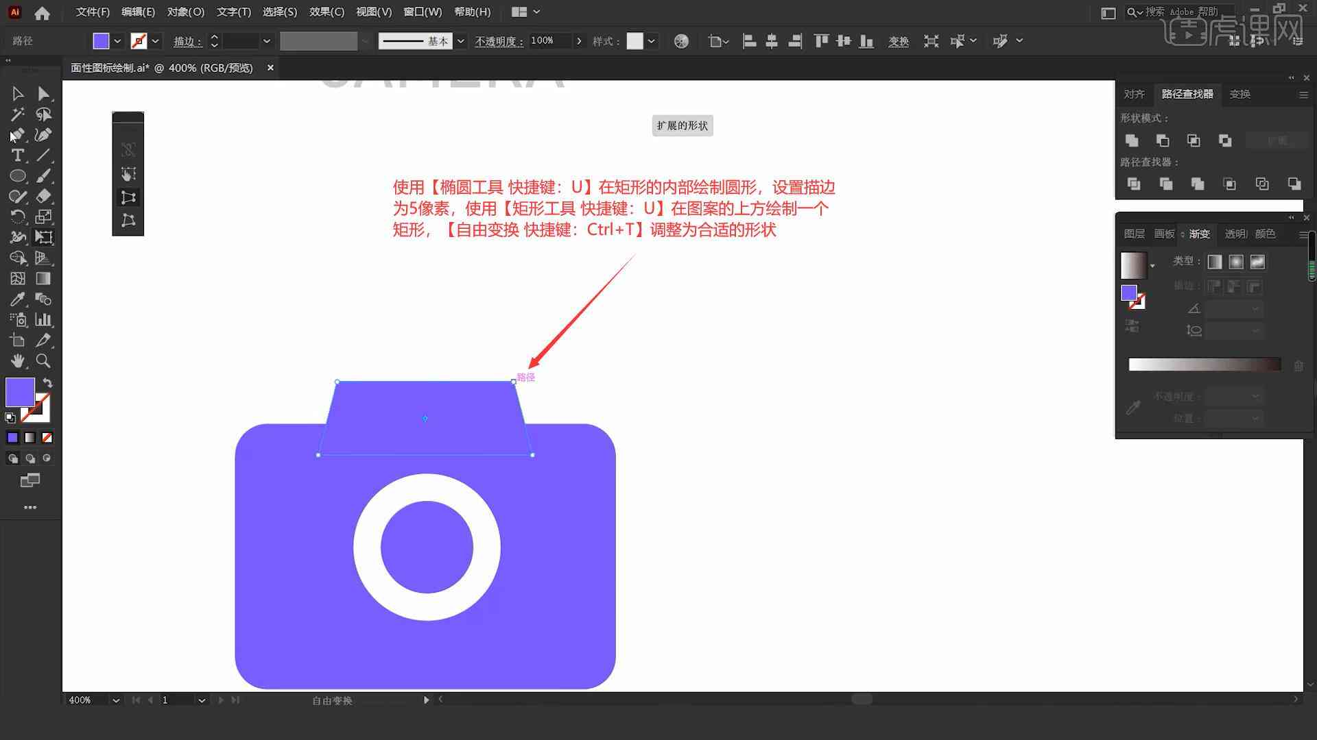
Task: Select the Ellipse tool
Action: (x=17, y=175)
